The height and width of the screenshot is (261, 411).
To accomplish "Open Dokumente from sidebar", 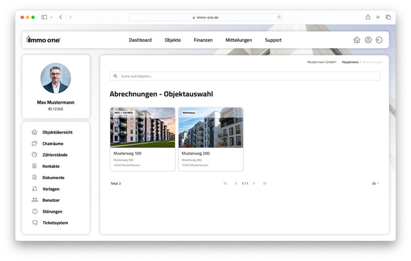I will (53, 178).
